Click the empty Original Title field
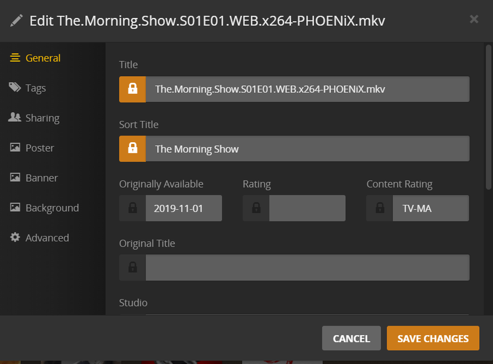Screen dimensions: 493x364 tap(307, 267)
